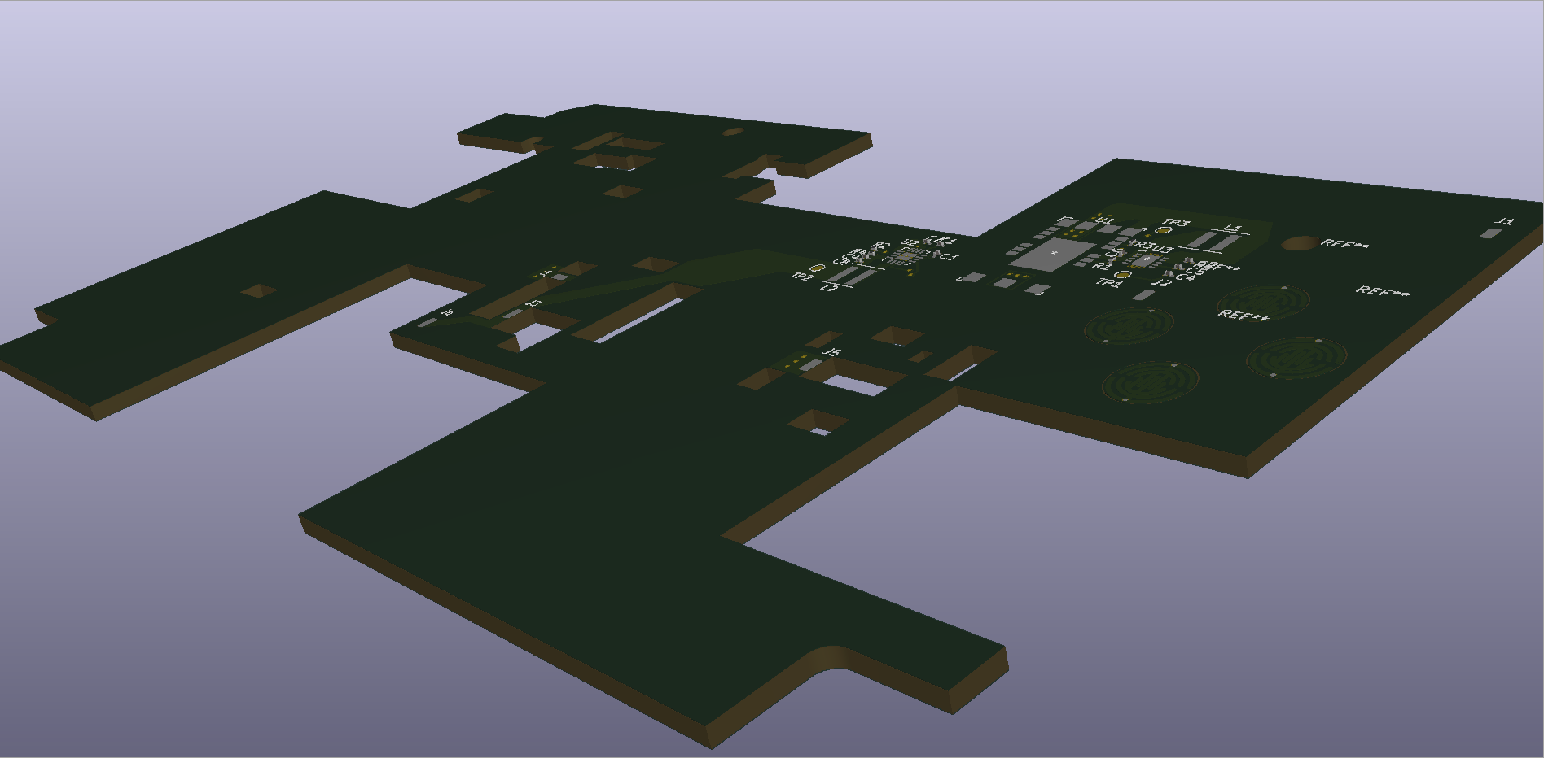Select the large gray U1 thermal pad

click(1052, 254)
